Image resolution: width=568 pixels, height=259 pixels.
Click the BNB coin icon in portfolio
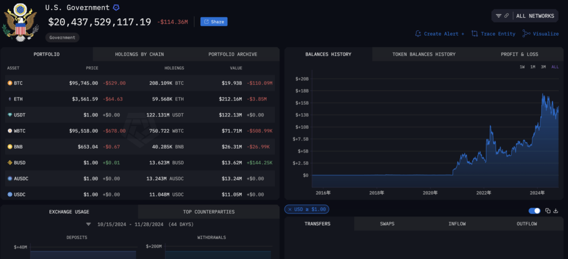click(x=9, y=147)
